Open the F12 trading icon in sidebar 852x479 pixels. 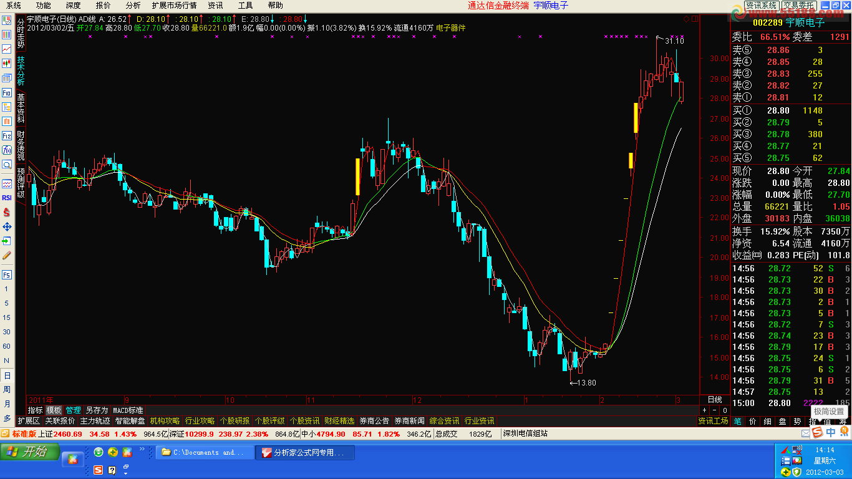pos(7,135)
